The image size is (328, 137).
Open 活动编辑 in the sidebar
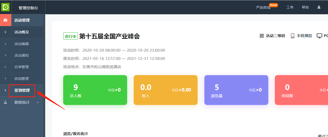[22, 44]
